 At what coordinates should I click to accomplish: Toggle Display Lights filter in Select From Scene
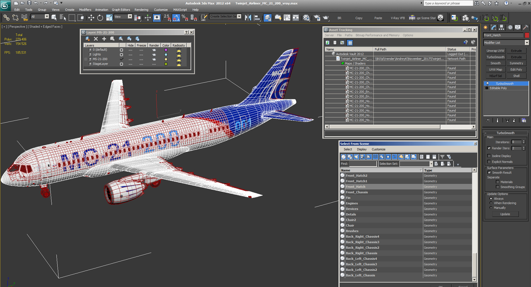pos(356,157)
